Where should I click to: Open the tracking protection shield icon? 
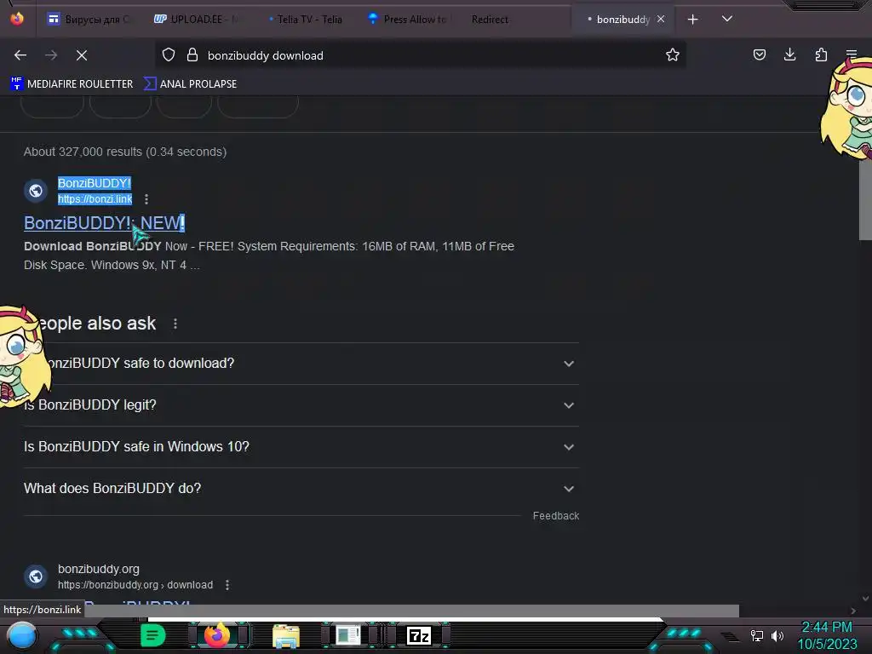click(x=169, y=55)
